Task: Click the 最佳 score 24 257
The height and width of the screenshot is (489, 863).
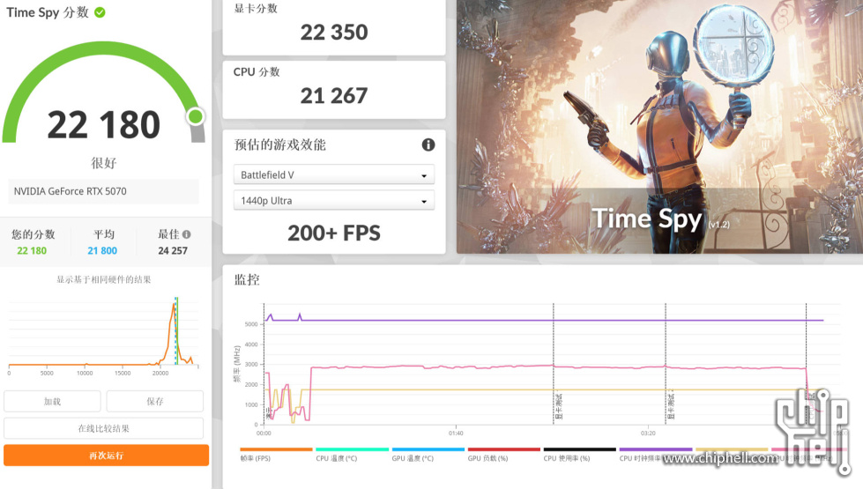Action: pyautogui.click(x=173, y=251)
